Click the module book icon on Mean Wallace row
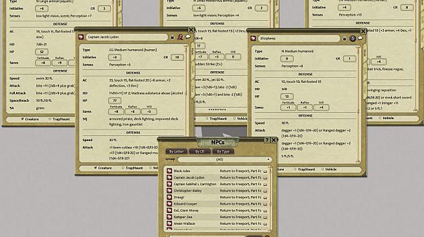 point(265,224)
